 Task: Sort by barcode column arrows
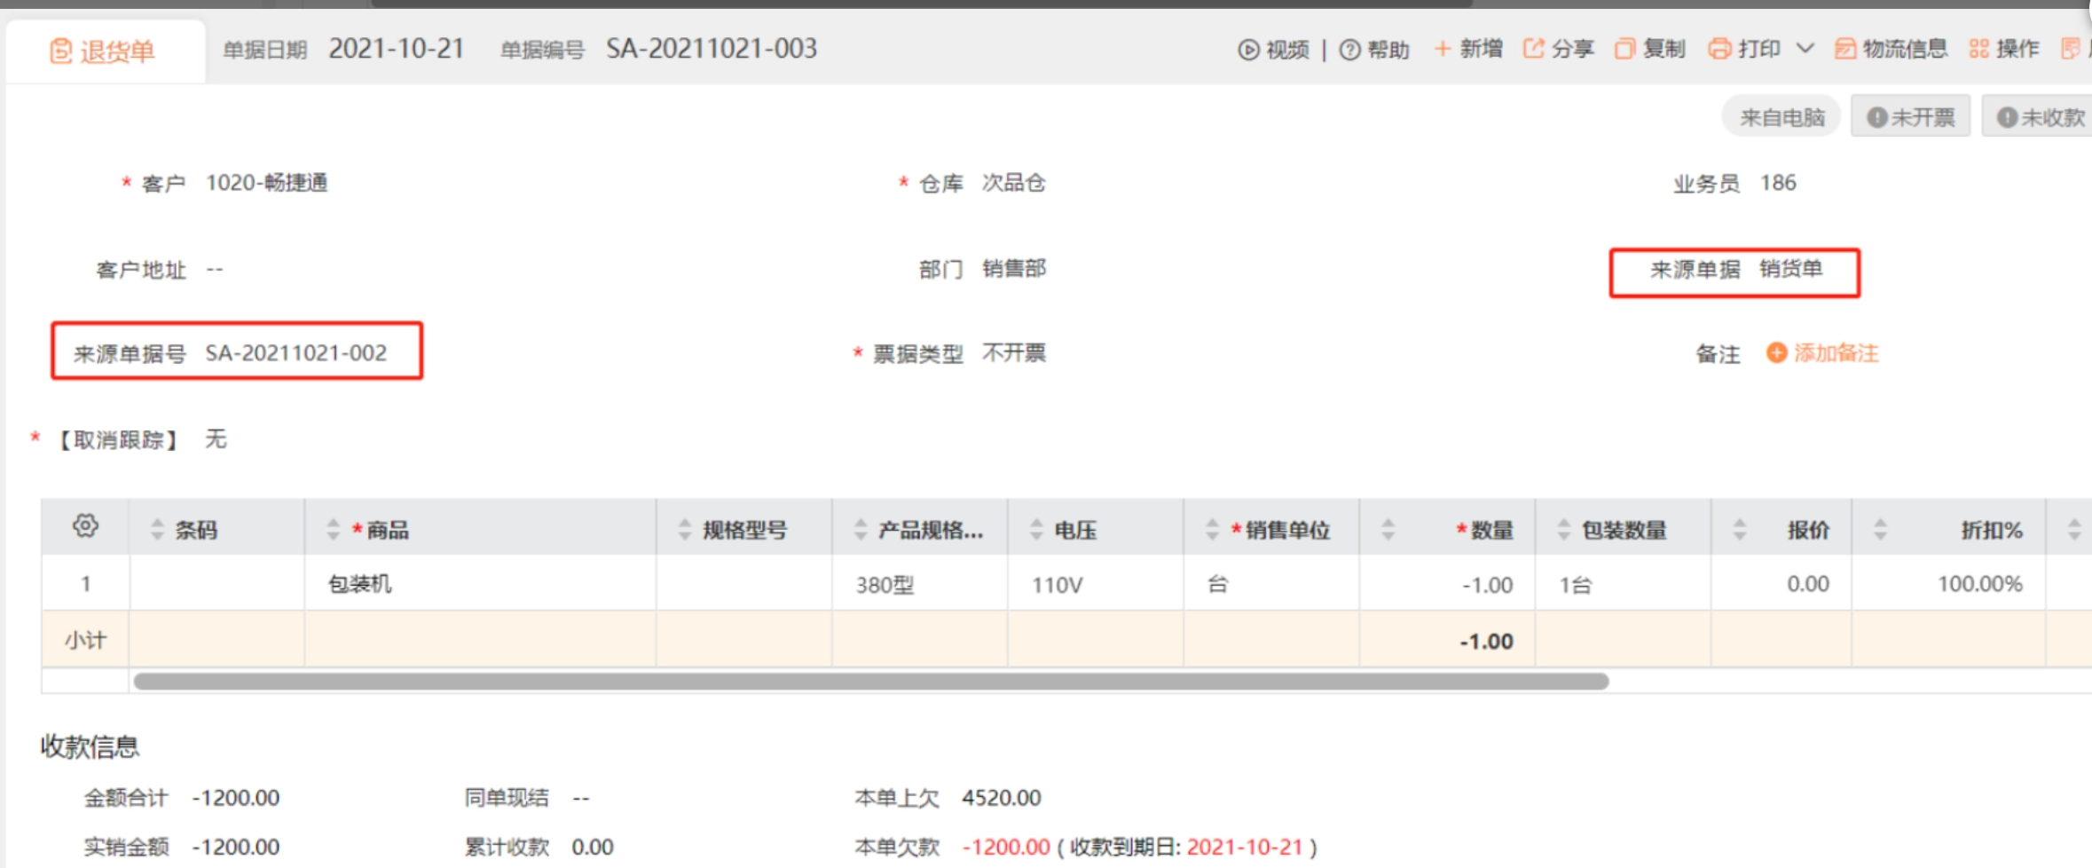tap(158, 530)
